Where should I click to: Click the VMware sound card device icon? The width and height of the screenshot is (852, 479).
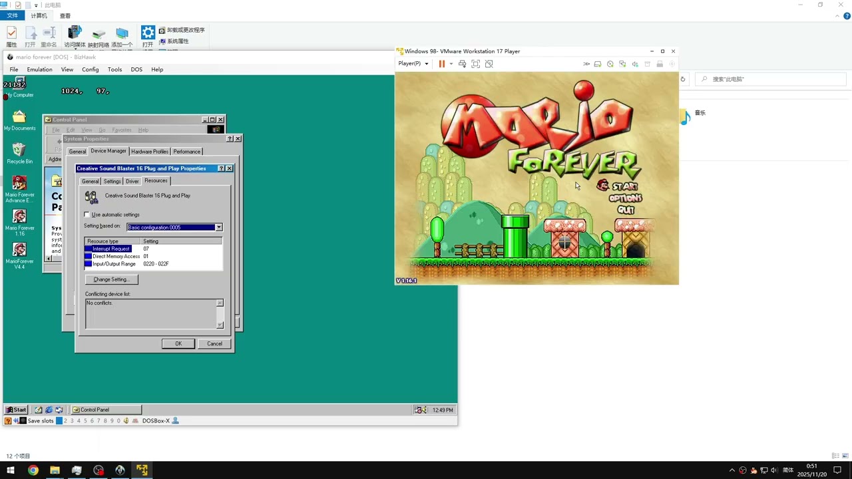635,64
